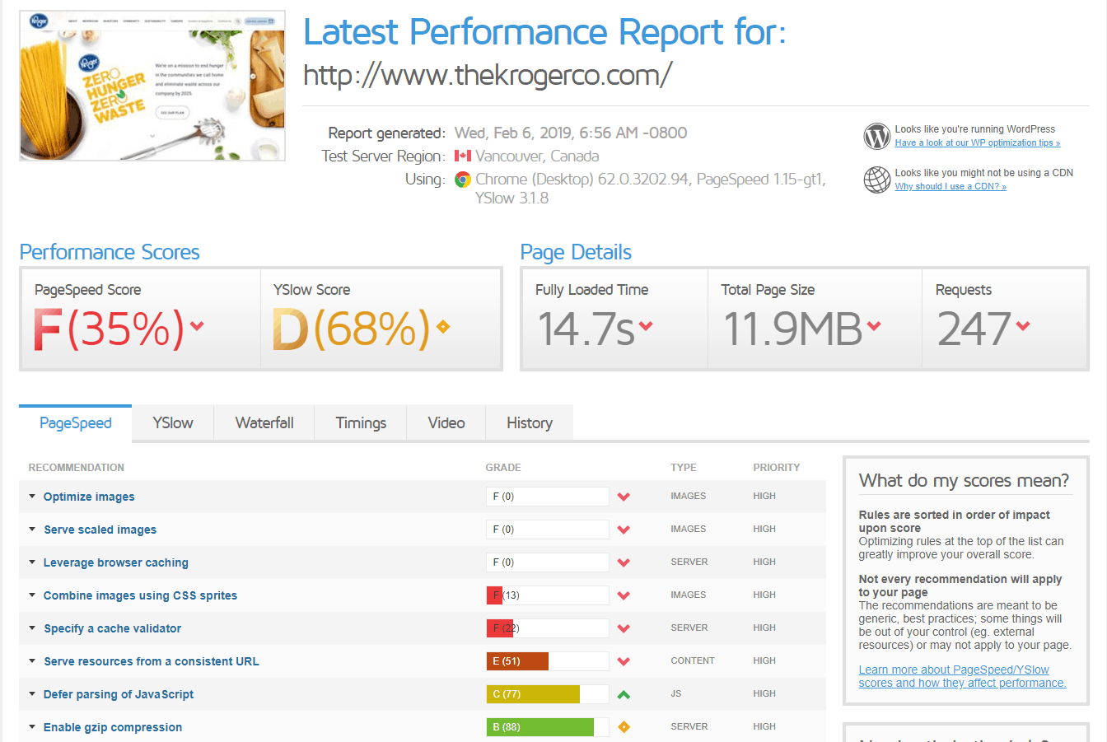Click the Requests red down arrow

(1023, 326)
